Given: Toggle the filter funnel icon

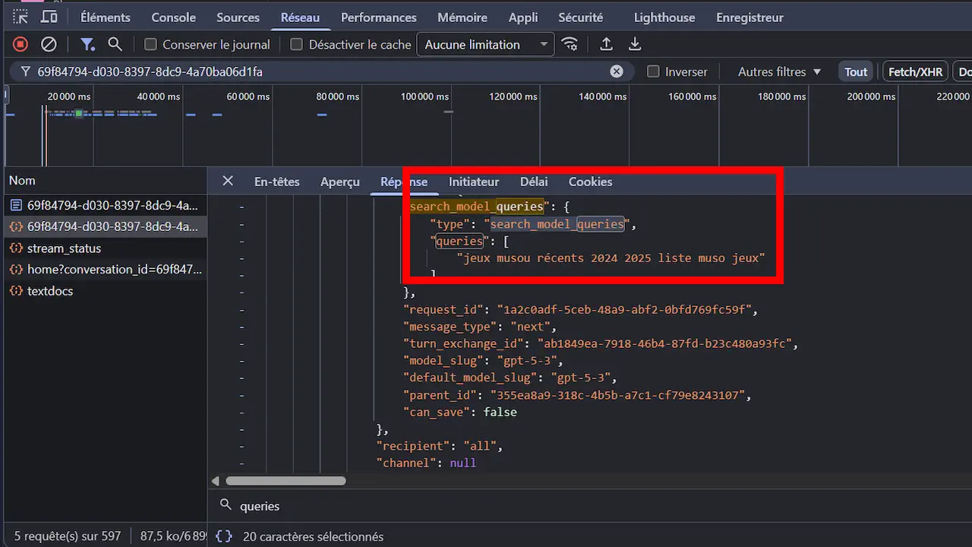Looking at the screenshot, I should point(88,44).
